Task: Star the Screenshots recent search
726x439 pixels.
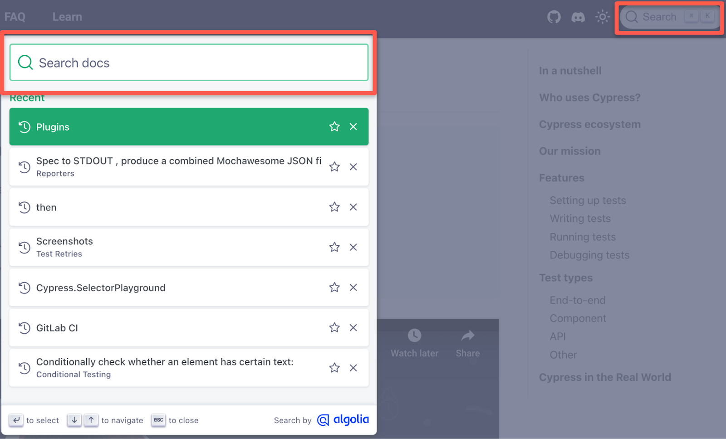Action: pyautogui.click(x=334, y=247)
